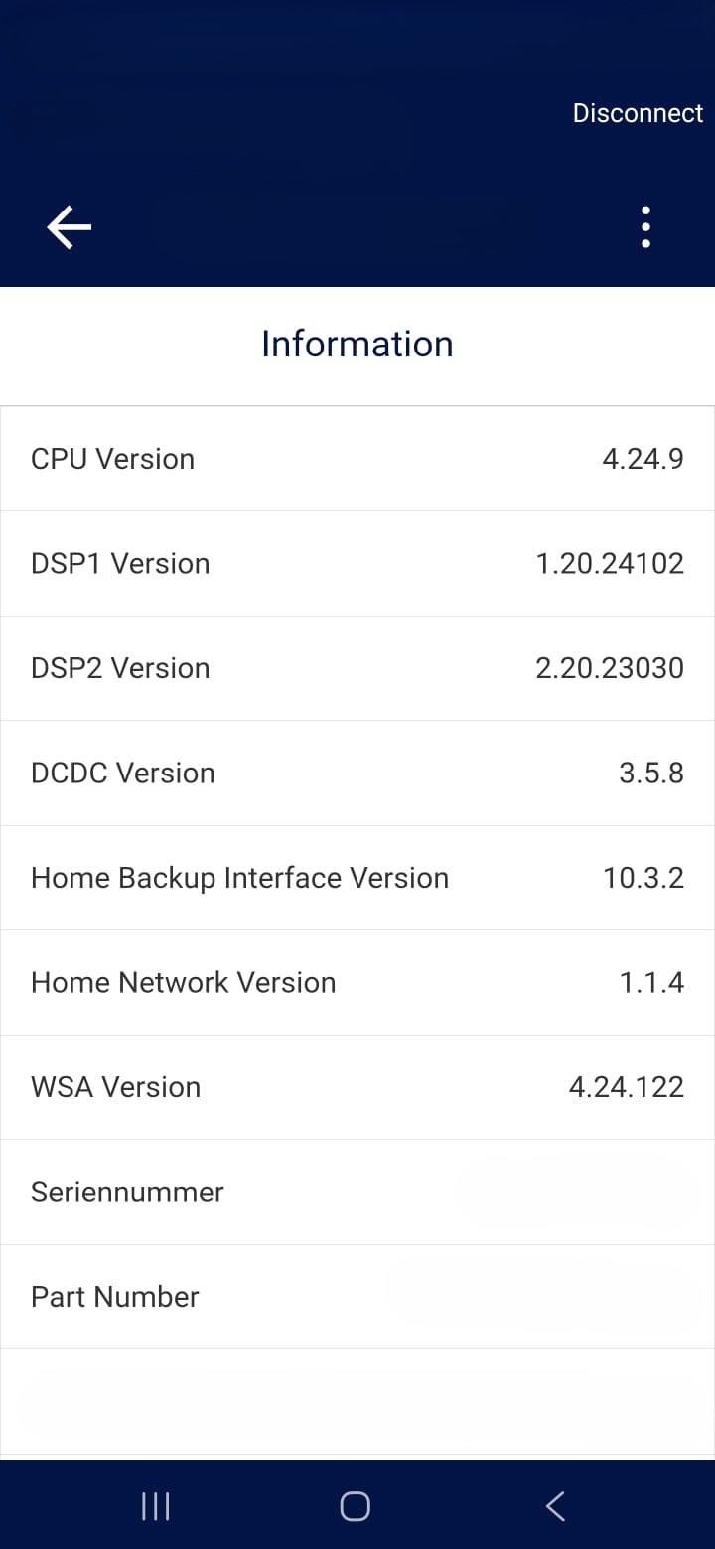
Task: Click Home Backup value 10.3.2
Action: click(643, 878)
